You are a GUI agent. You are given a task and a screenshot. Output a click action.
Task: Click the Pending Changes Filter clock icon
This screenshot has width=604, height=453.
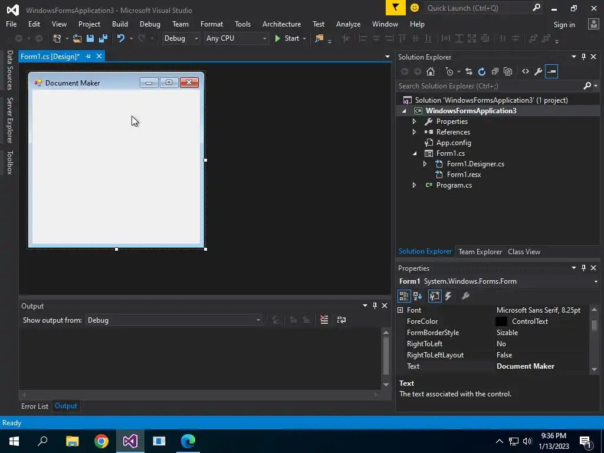tap(449, 71)
